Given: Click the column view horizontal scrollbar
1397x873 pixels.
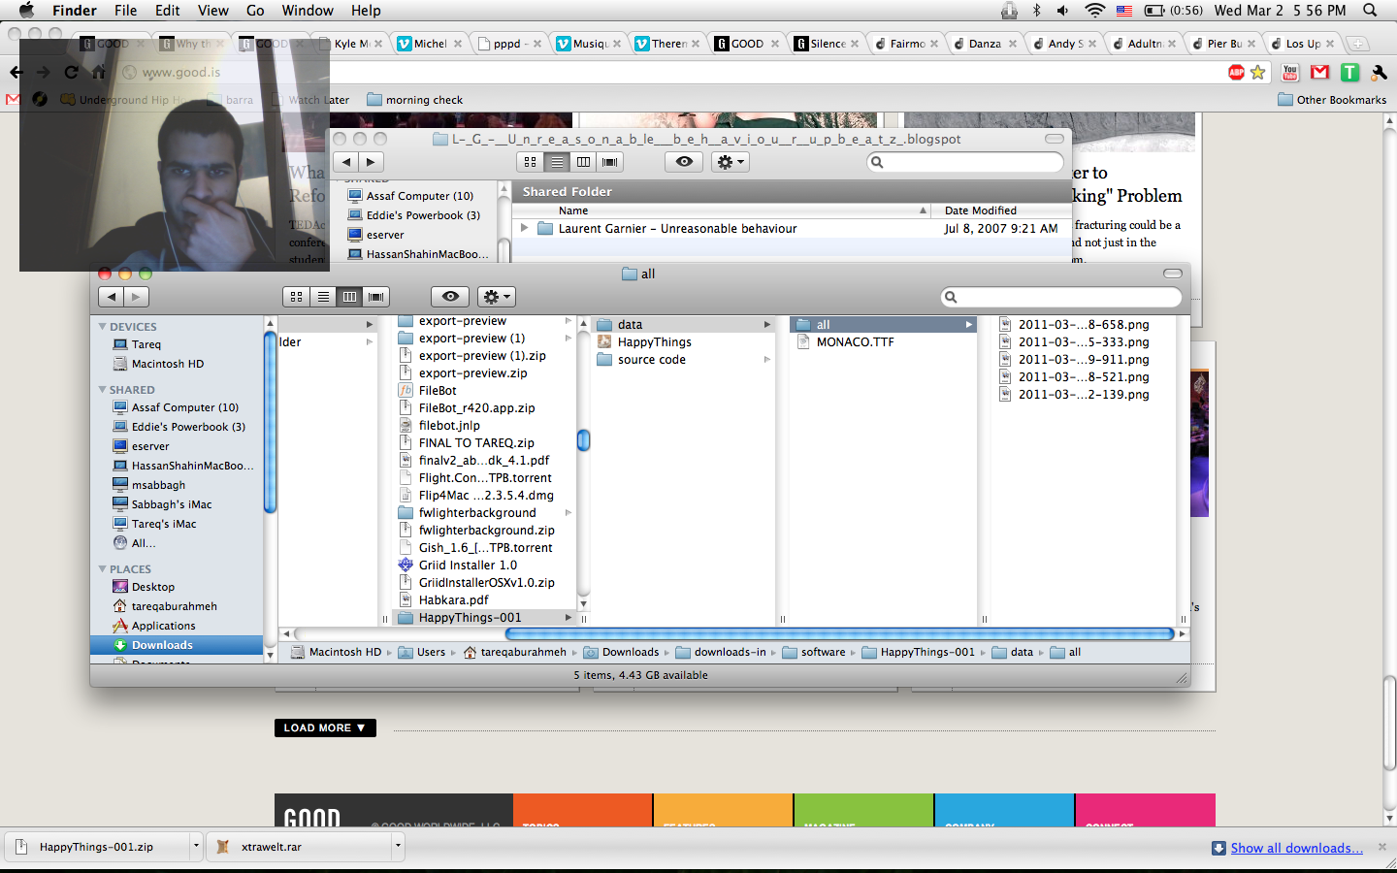Looking at the screenshot, I should tap(839, 633).
